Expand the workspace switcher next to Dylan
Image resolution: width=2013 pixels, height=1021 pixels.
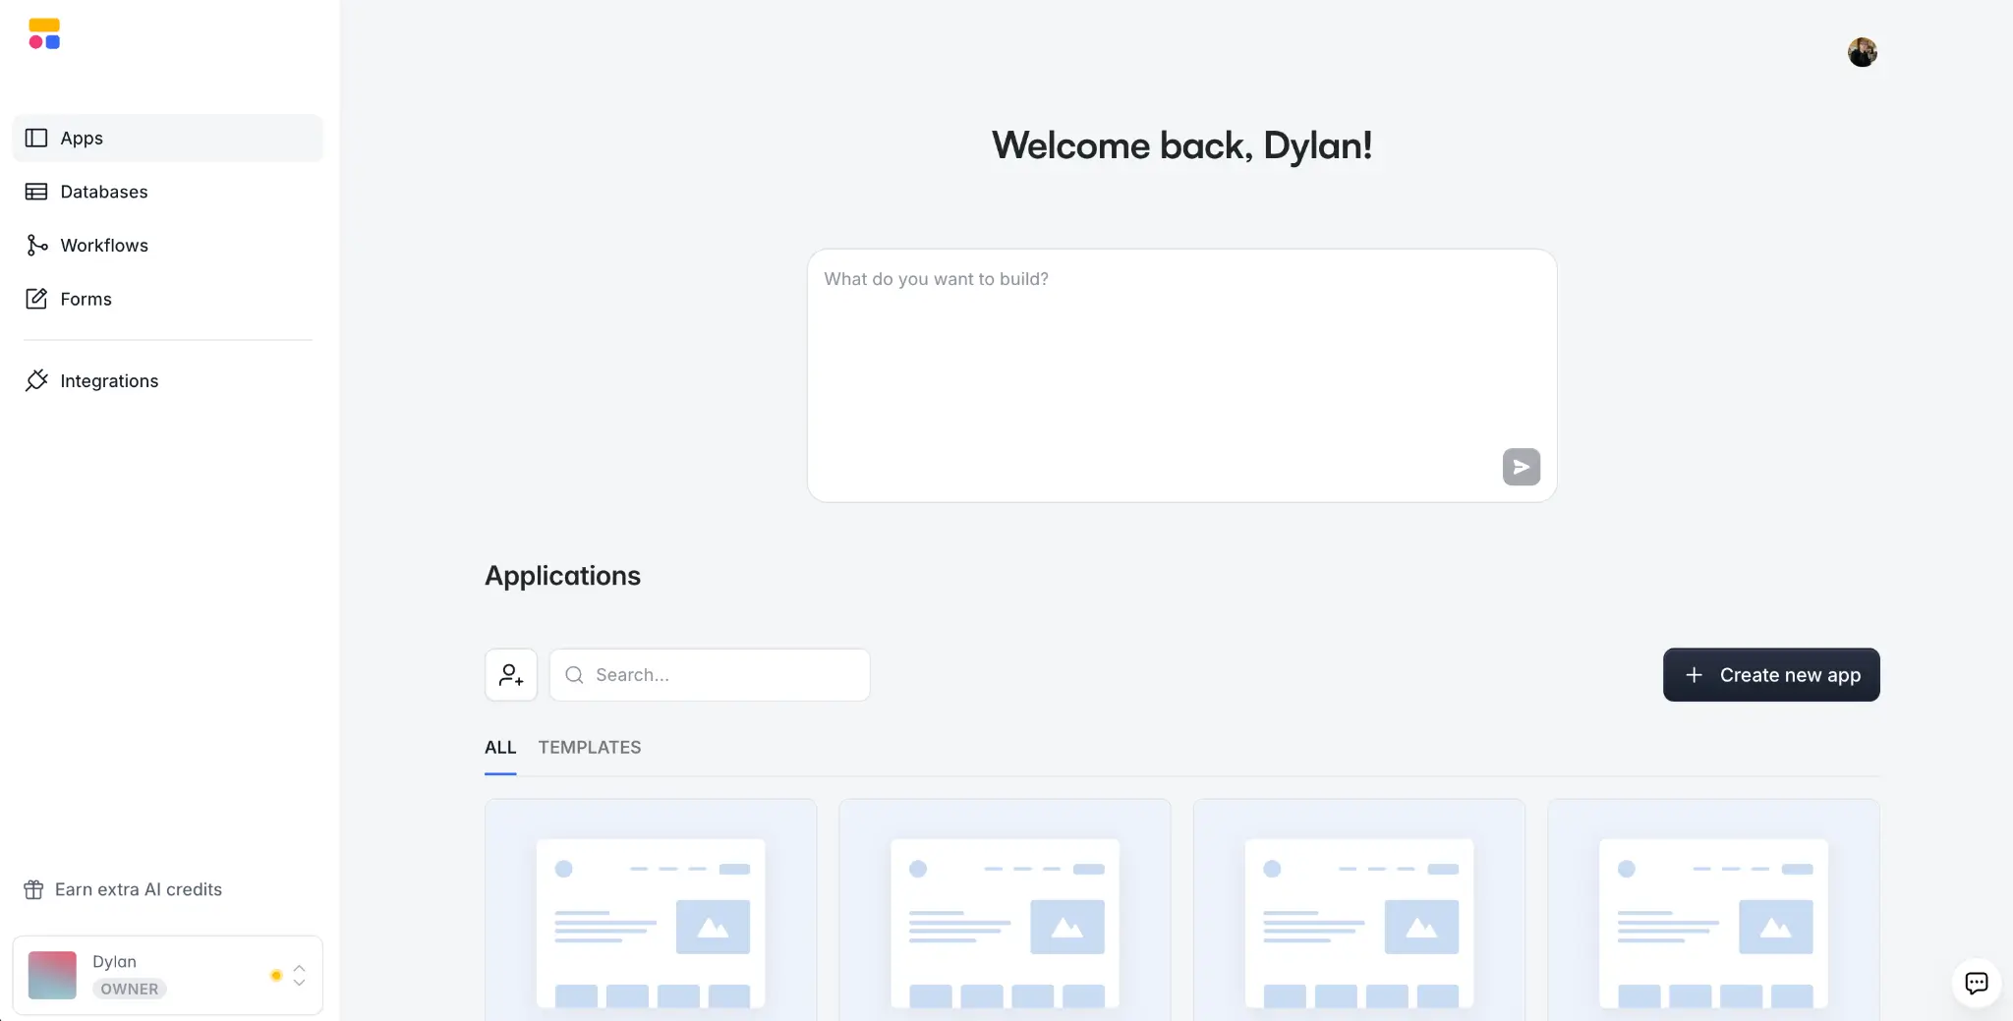click(298, 975)
